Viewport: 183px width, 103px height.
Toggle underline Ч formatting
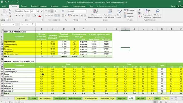[22, 15]
